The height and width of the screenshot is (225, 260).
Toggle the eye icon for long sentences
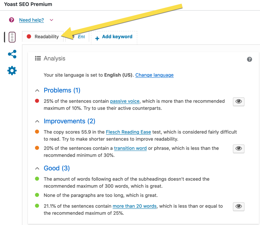pos(238,206)
